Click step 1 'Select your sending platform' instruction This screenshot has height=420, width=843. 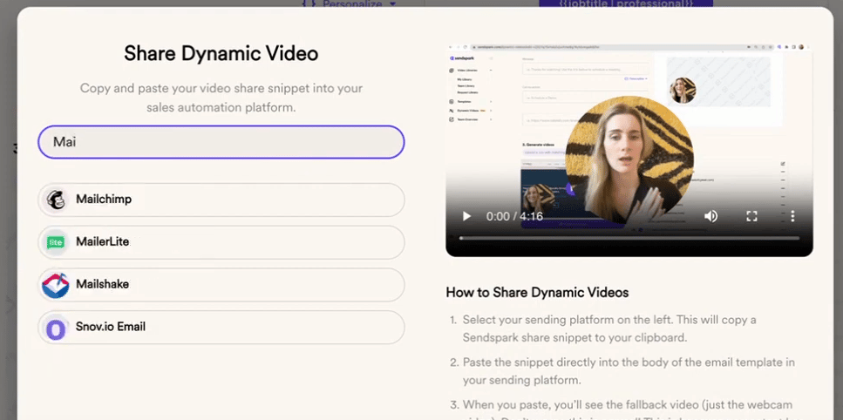click(x=609, y=329)
